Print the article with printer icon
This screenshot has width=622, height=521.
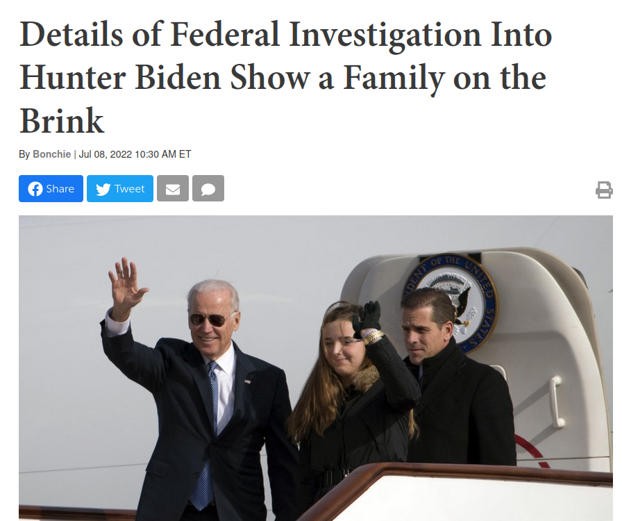[604, 190]
